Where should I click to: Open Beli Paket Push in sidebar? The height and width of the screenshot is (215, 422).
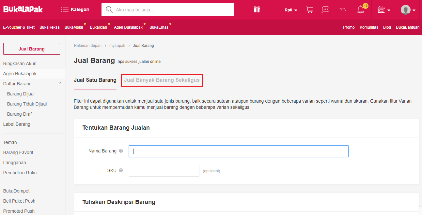pyautogui.click(x=19, y=201)
